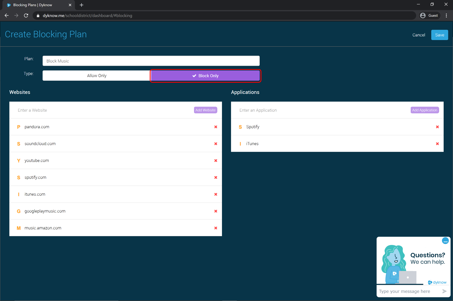This screenshot has height=301, width=453.
Task: Focus the Enter an Application field
Action: [322, 110]
